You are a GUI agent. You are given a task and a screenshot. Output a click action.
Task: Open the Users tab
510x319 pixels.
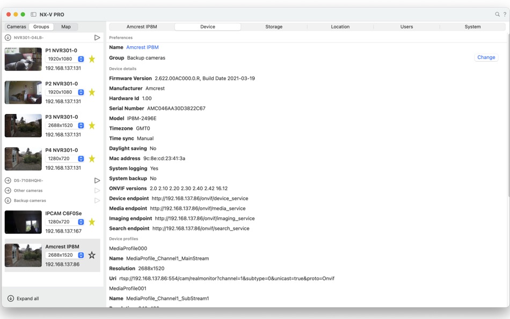tap(406, 27)
